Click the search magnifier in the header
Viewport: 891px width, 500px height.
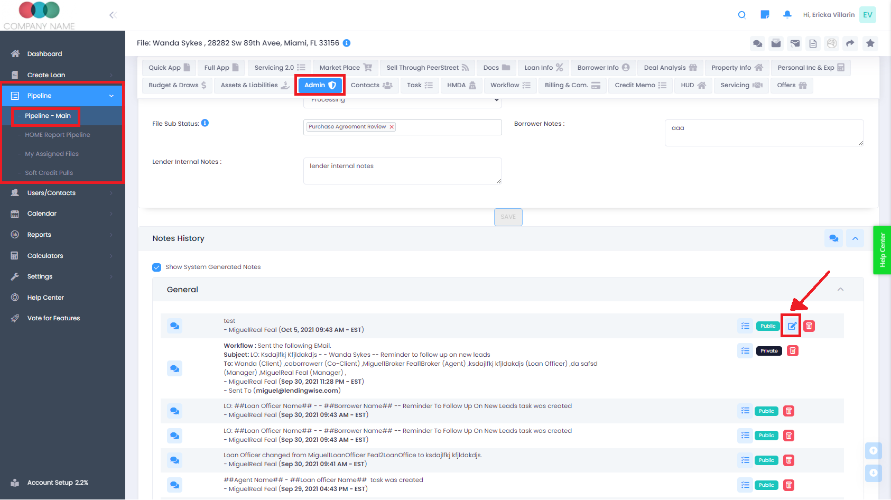pyautogui.click(x=741, y=15)
